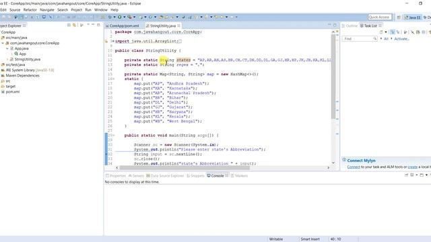Click Open Console icon in Console toolbar
431x242 pixels.
(422, 175)
